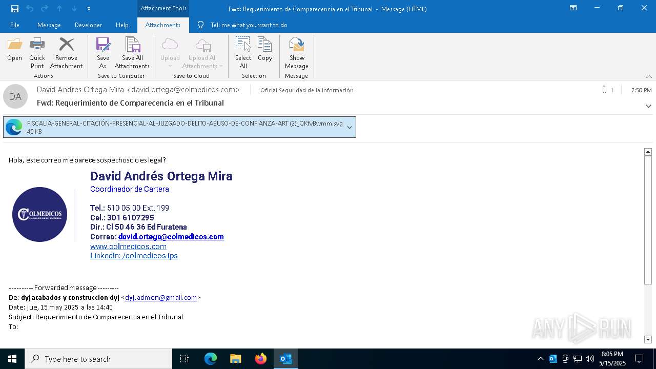Switch to the Message tab
Viewport: 656px width, 369px height.
49,25
